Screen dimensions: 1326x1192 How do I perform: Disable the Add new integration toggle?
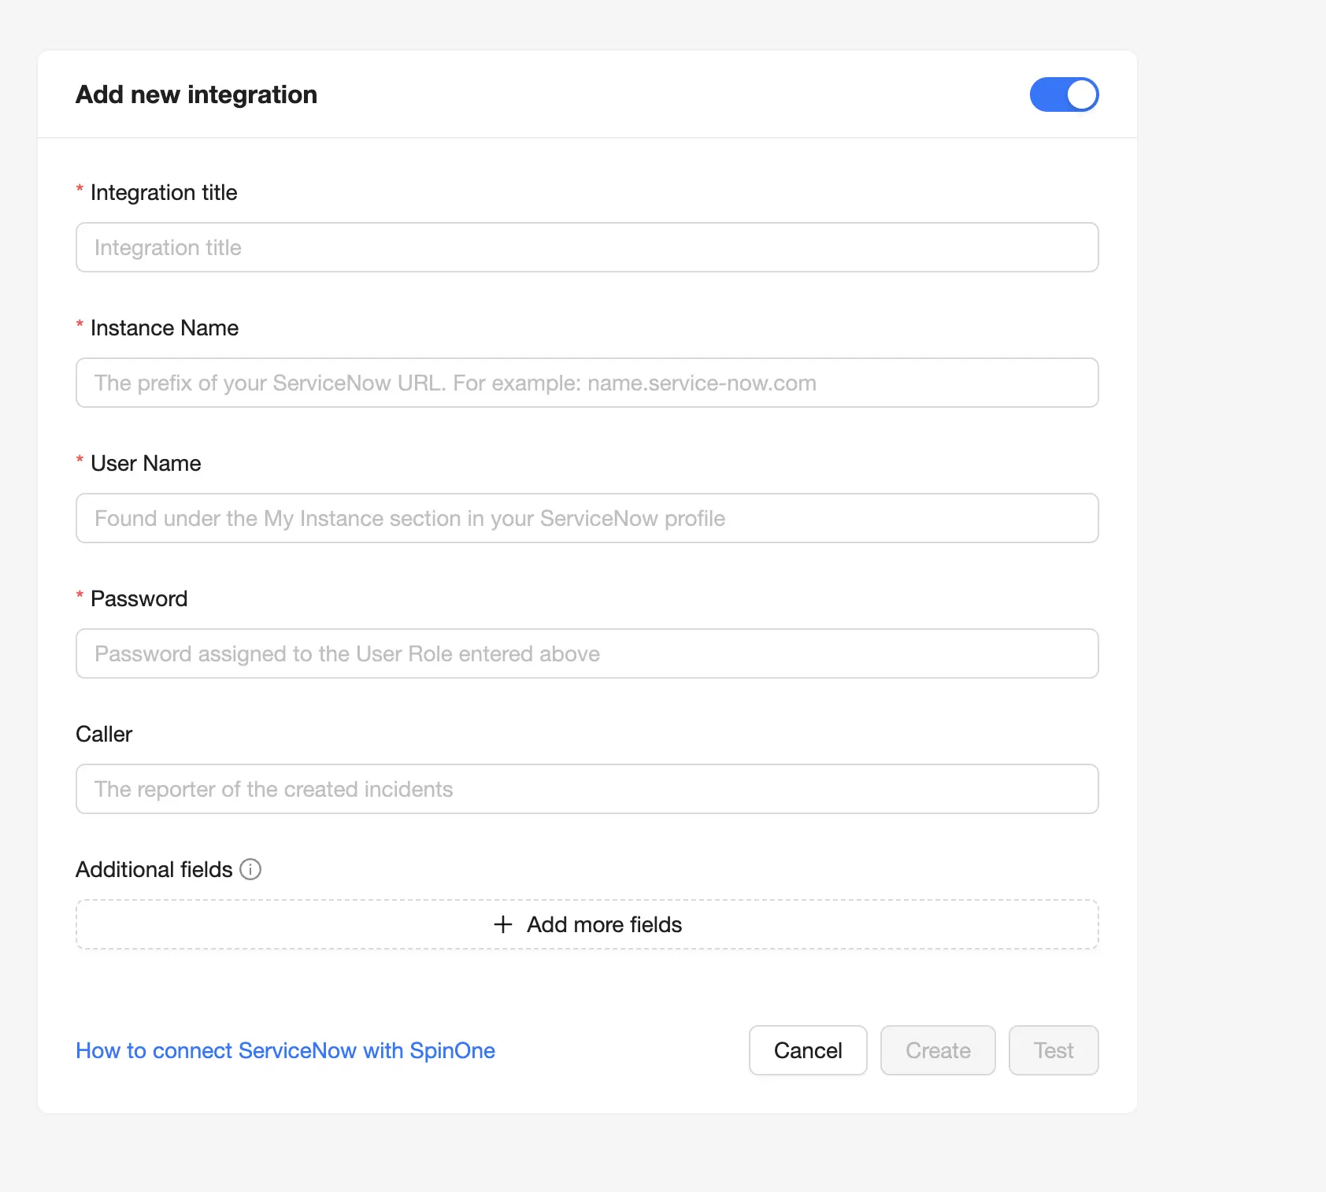pyautogui.click(x=1064, y=94)
